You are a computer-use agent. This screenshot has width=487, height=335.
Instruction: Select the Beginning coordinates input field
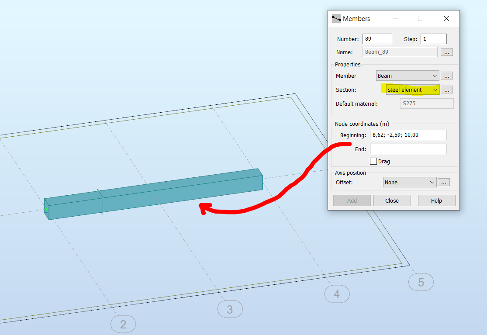pos(408,135)
